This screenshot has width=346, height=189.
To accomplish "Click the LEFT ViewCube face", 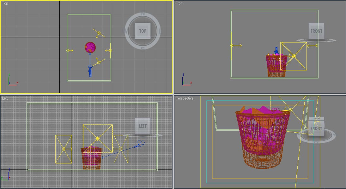I will [143, 126].
